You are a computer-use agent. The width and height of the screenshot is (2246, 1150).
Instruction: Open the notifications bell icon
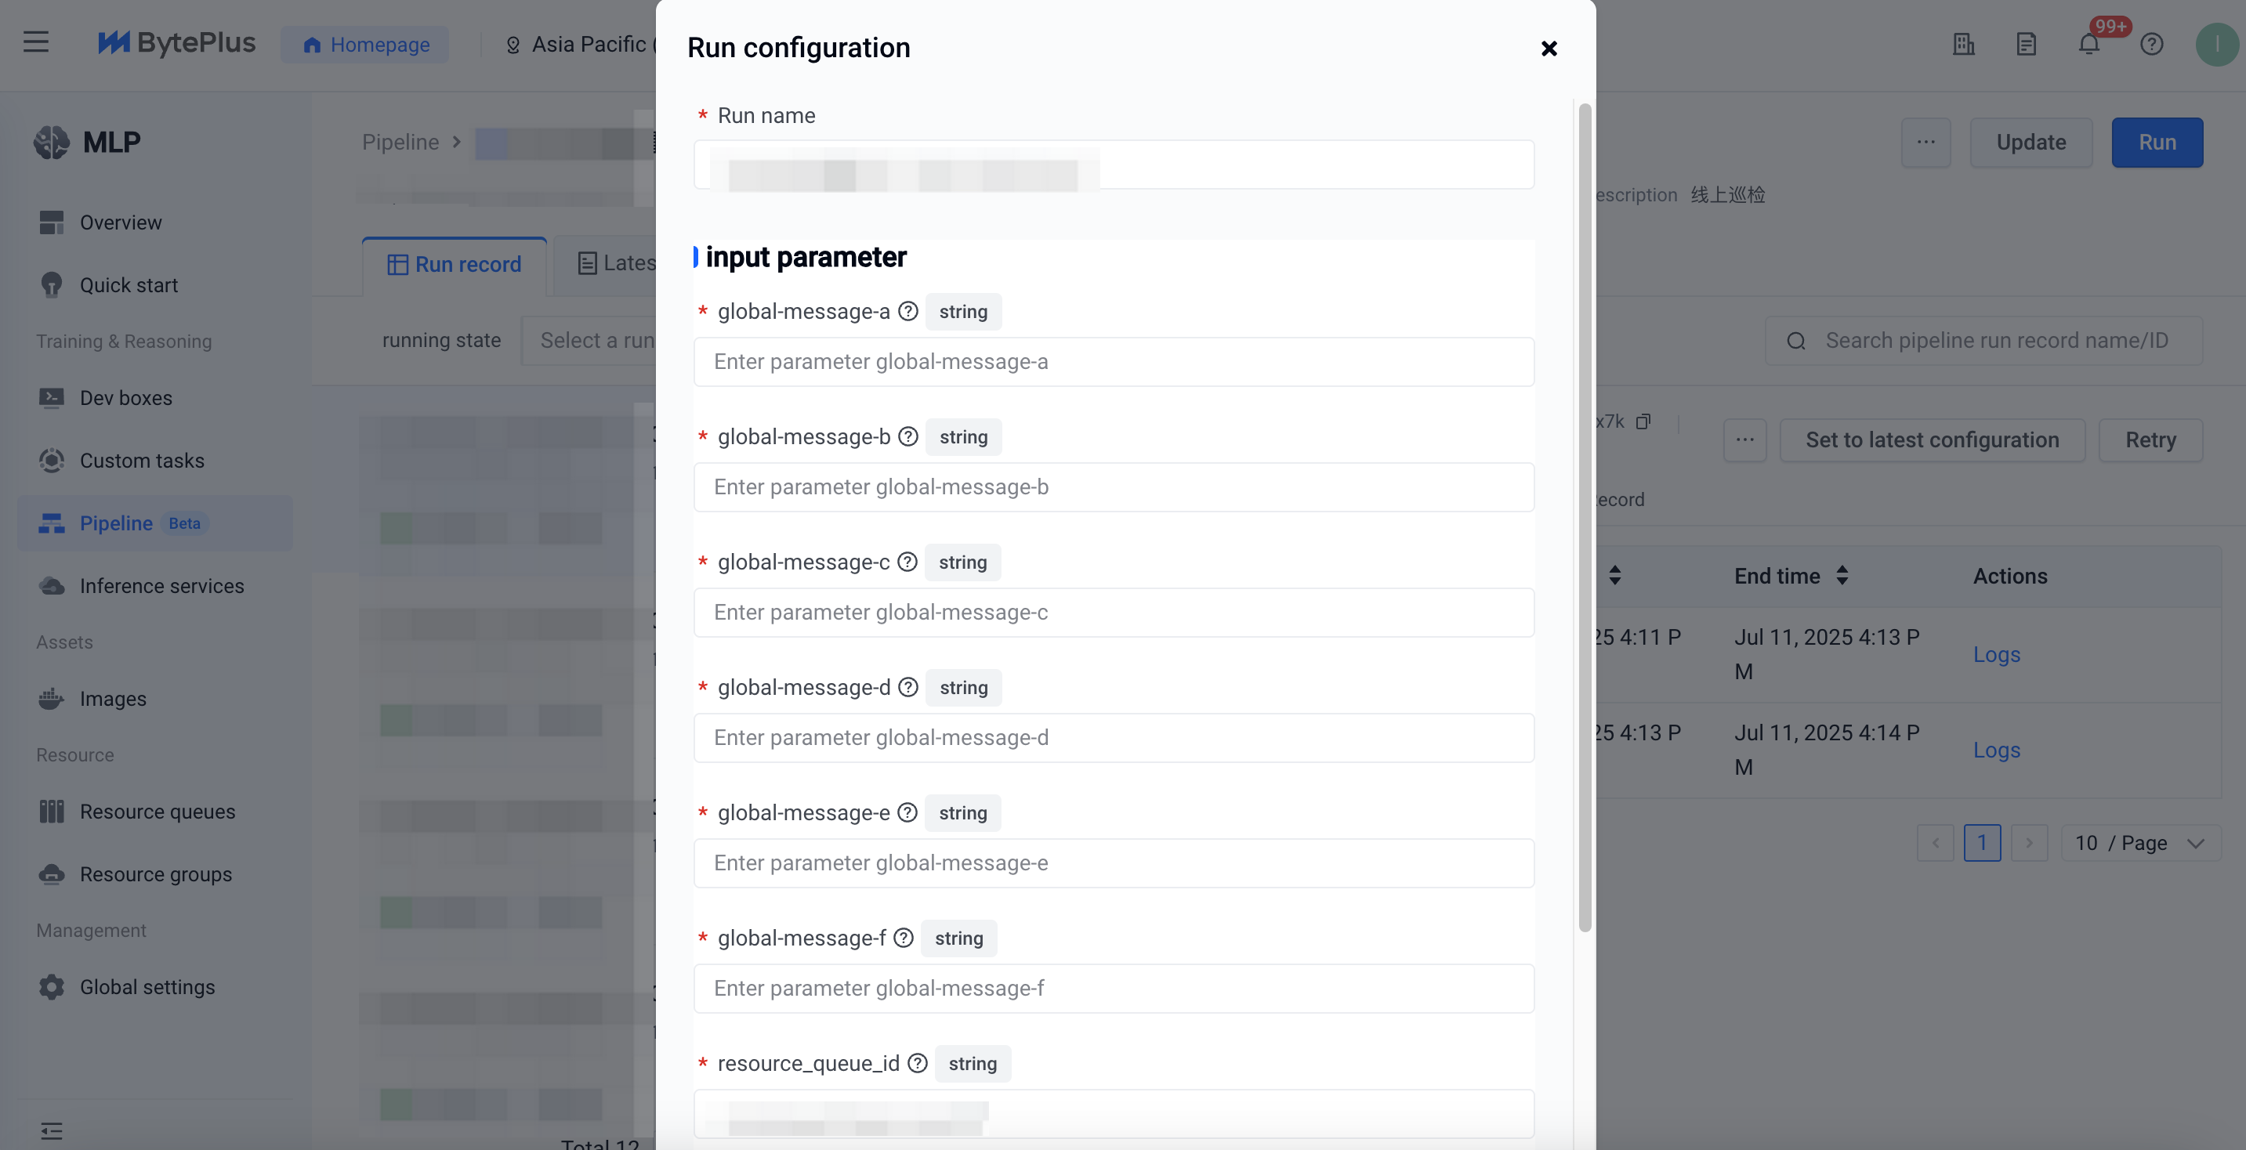[x=2088, y=44]
